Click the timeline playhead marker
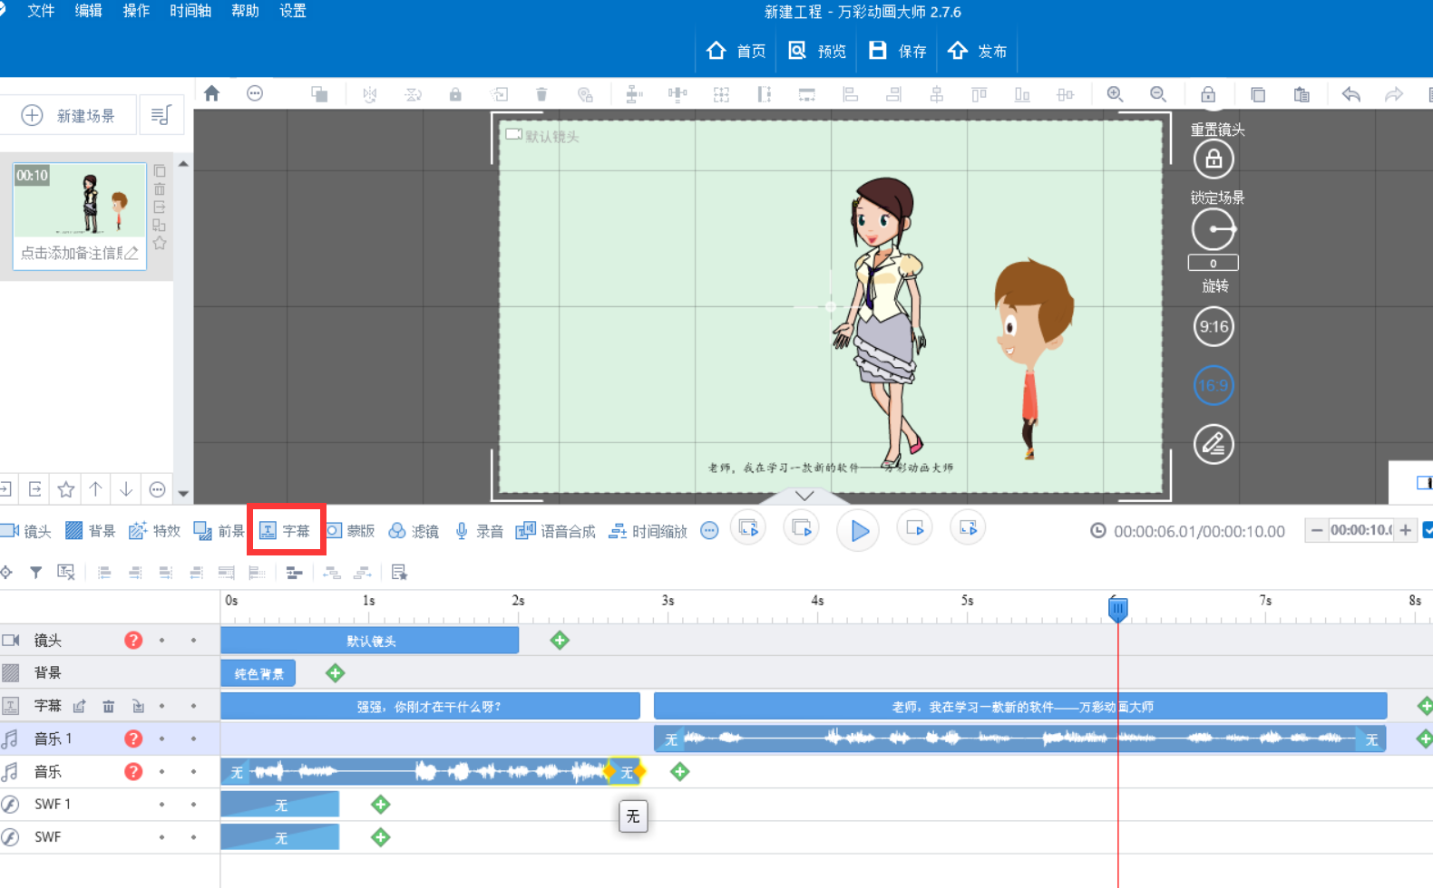The height and width of the screenshot is (888, 1433). tap(1117, 609)
